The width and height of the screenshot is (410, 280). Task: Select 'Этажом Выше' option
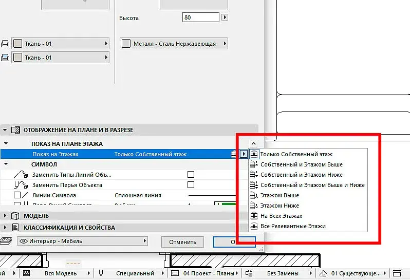click(x=279, y=195)
